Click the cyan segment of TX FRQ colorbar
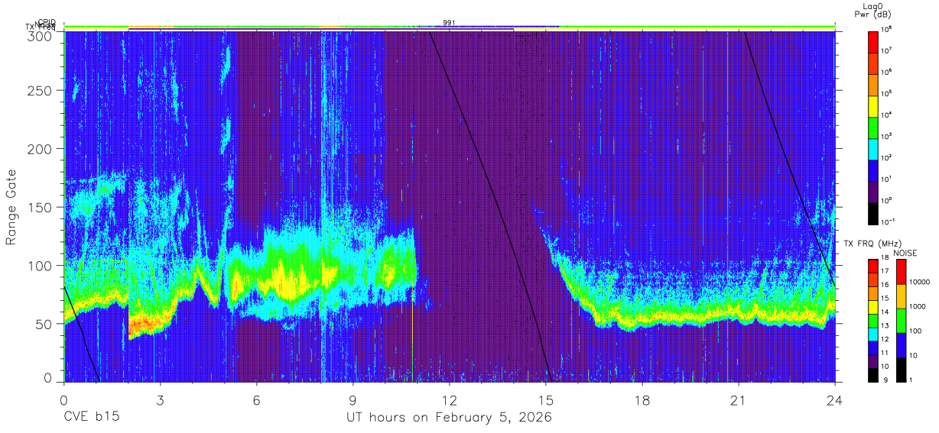939x433 pixels. 873,334
